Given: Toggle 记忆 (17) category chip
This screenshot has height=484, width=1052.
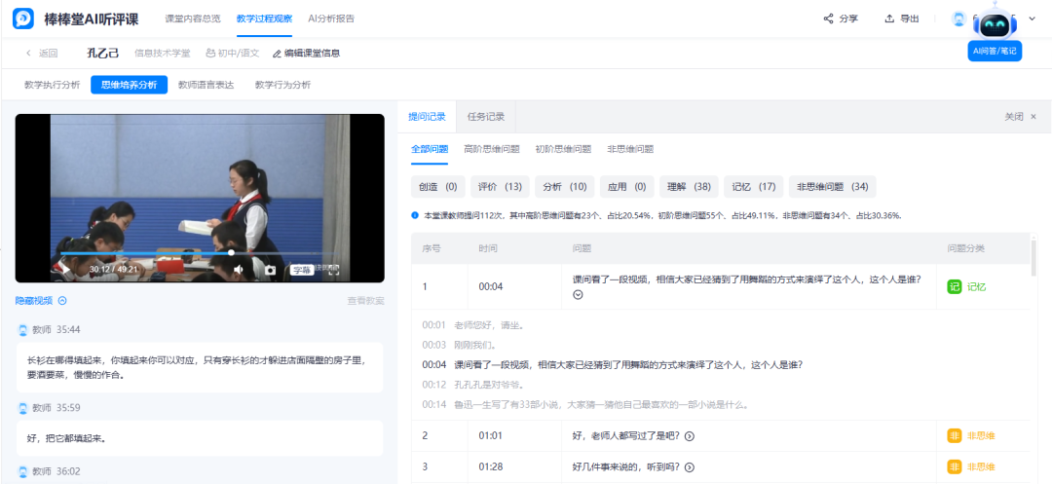Looking at the screenshot, I should (x=753, y=187).
